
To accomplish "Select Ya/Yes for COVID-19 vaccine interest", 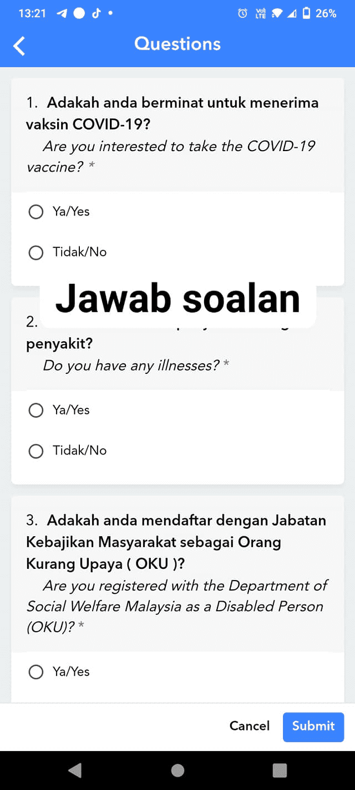I will point(36,212).
